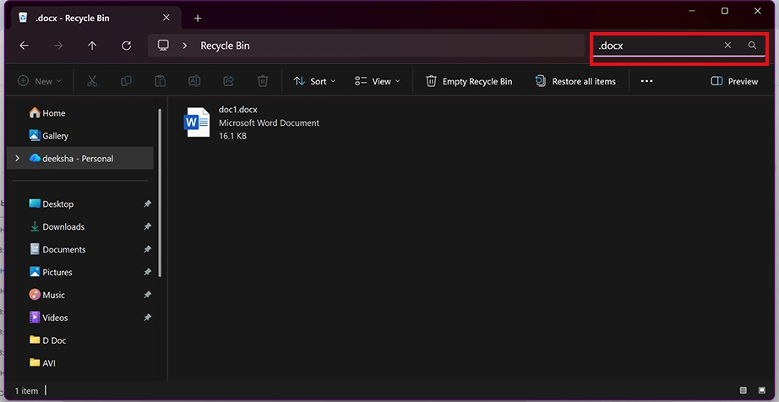Select the .docx - Recycle Bin tab
This screenshot has width=779, height=402.
[95, 18]
